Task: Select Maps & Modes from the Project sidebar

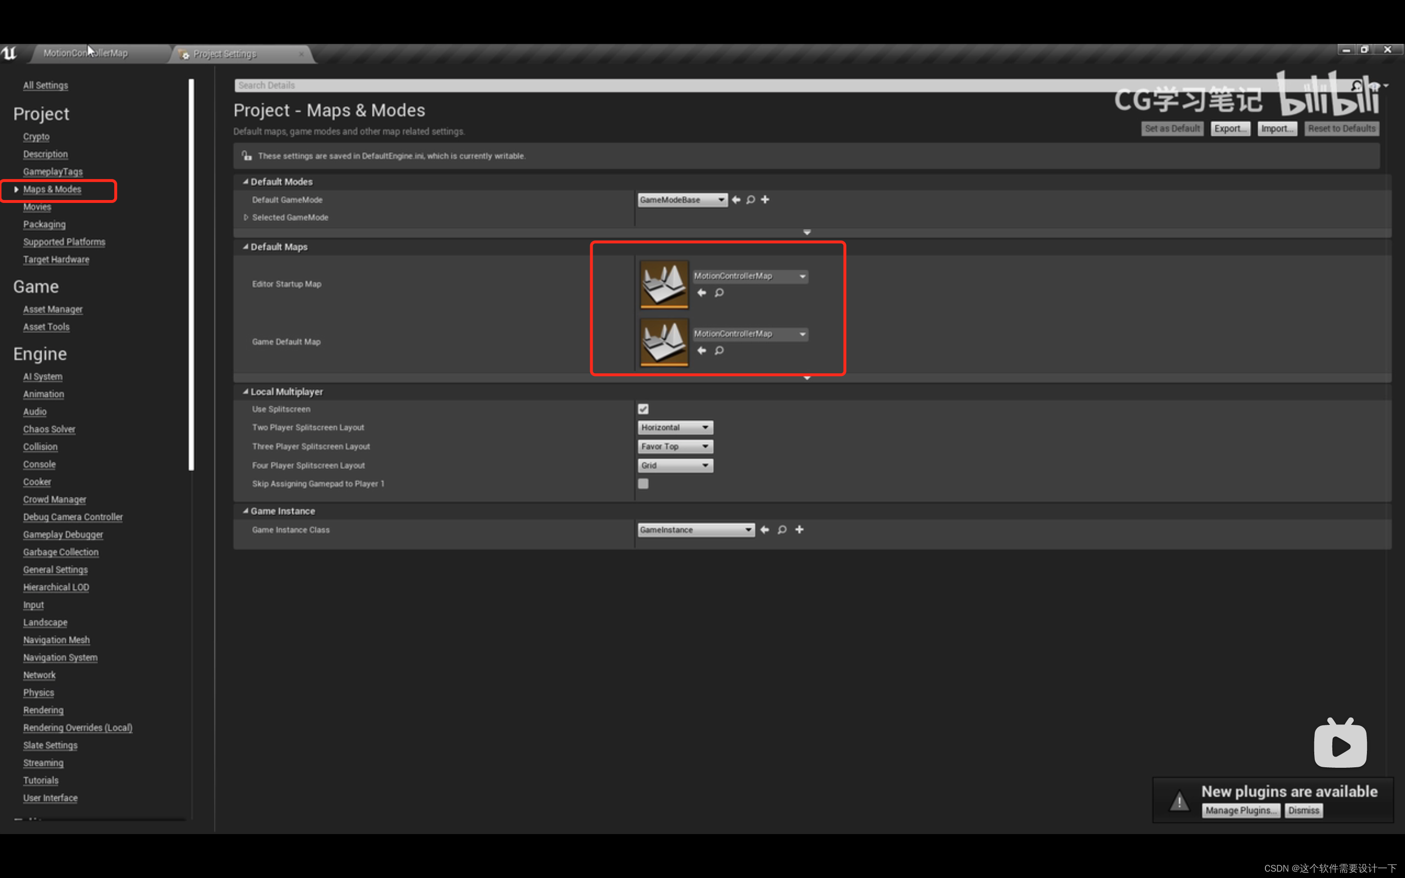Action: (52, 188)
